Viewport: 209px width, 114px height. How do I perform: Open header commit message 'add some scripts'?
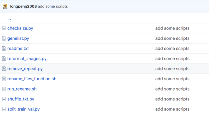click(53, 6)
